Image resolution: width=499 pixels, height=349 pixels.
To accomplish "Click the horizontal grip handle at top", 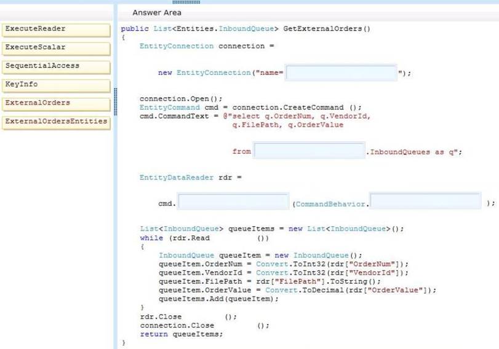I will point(186,2).
